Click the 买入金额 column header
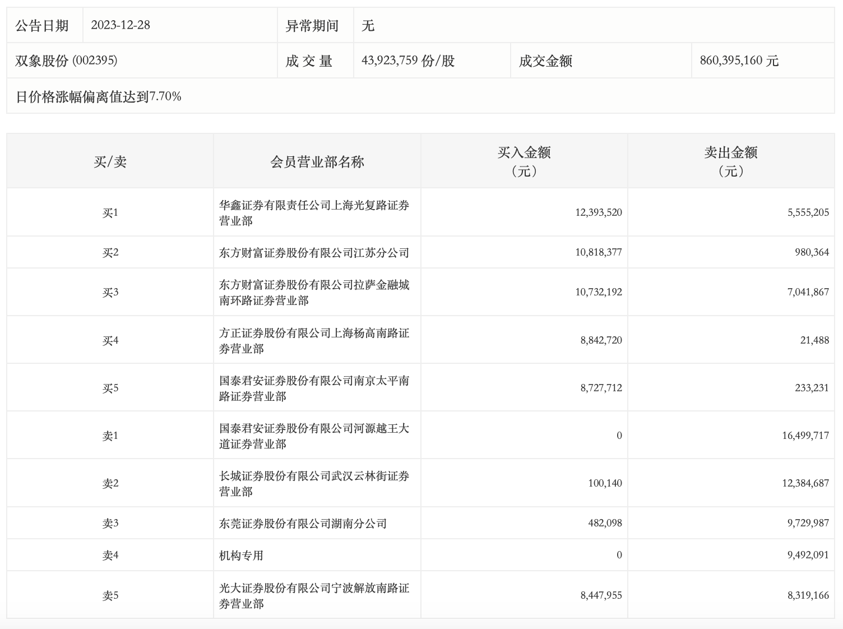Image resolution: width=843 pixels, height=629 pixels. [524, 161]
